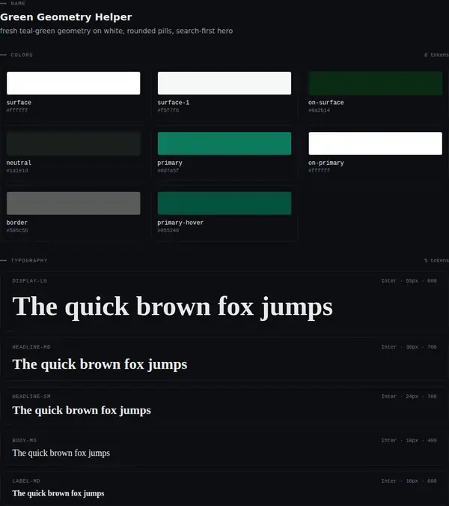Click the "surface-1" token name
This screenshot has width=449, height=506.
click(x=174, y=103)
